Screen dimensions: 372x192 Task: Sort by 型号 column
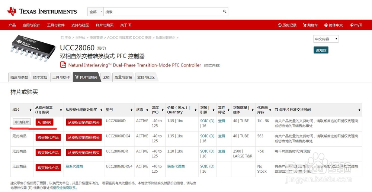click(x=131, y=110)
